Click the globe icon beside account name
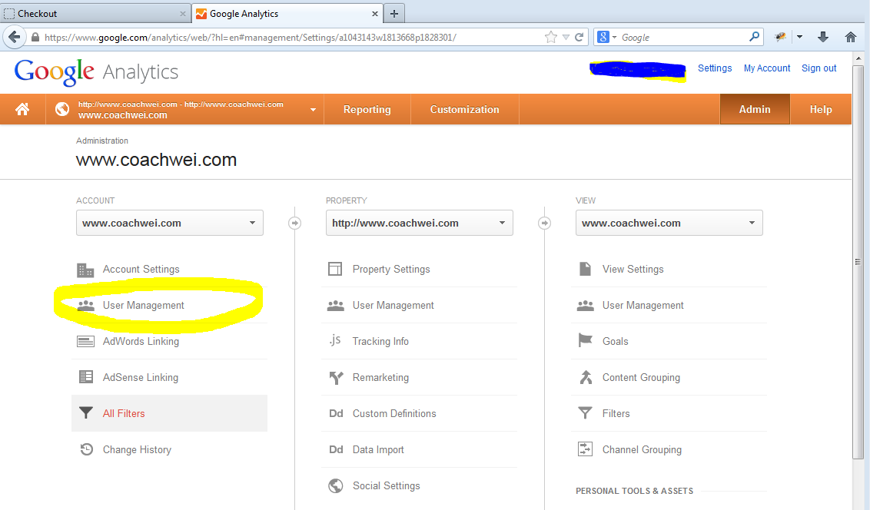The height and width of the screenshot is (510, 870). (62, 109)
